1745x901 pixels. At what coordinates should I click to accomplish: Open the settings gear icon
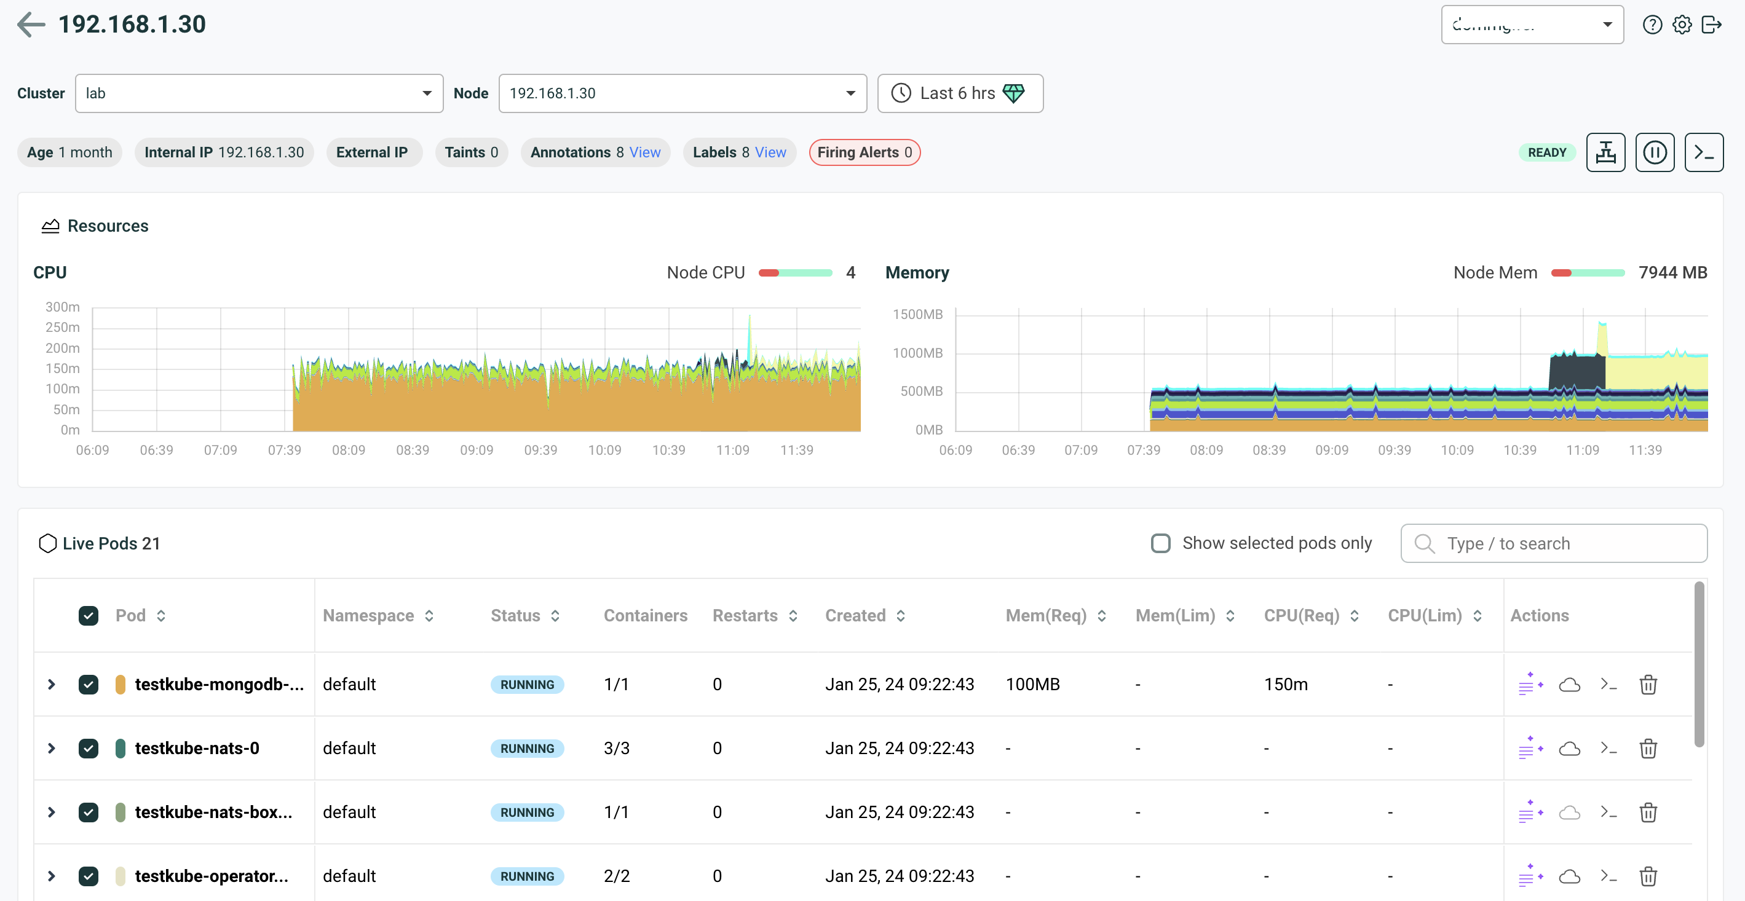1681,25
